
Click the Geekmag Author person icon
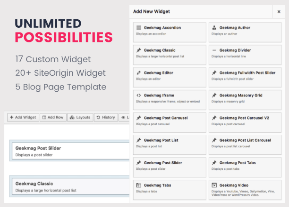tap(214, 28)
